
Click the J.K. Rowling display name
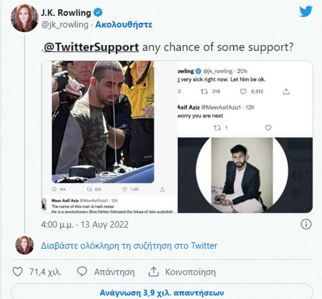click(x=66, y=13)
